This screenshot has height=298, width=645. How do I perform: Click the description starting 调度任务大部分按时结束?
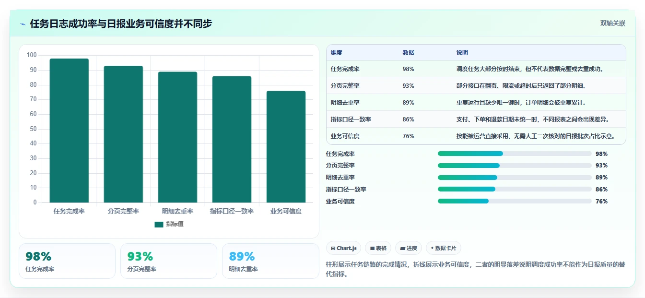(x=530, y=69)
